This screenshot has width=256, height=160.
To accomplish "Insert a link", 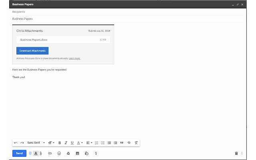I will tap(50, 153).
